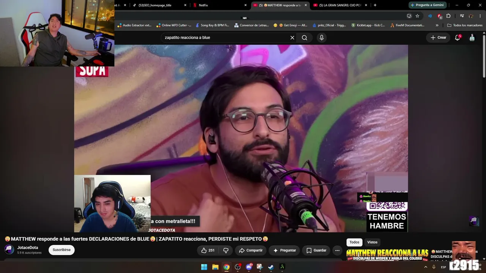
Task: Open the YouTube account avatar menu
Action: [472, 38]
